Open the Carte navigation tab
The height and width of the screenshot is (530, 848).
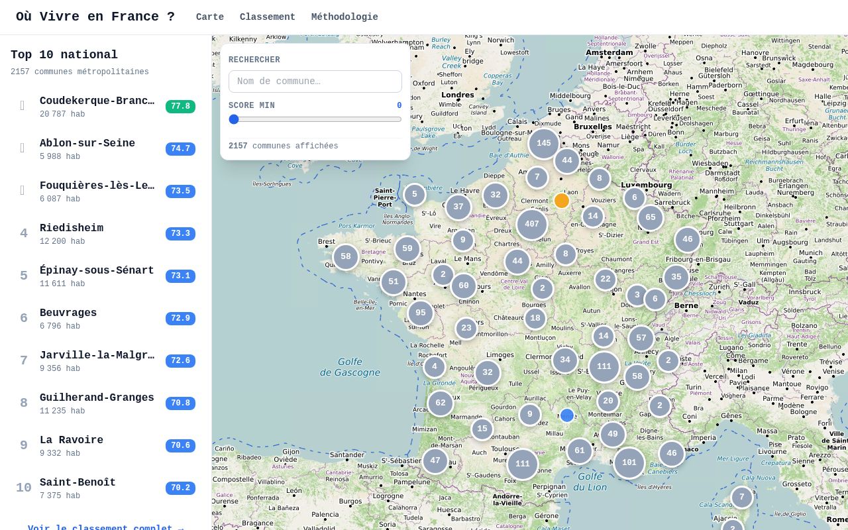coord(210,17)
